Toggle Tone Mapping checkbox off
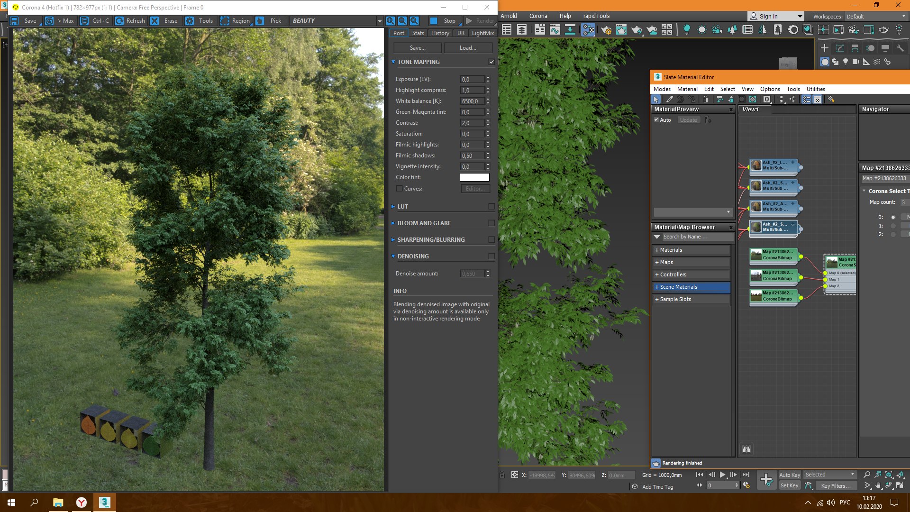This screenshot has height=512, width=910. pyautogui.click(x=491, y=62)
